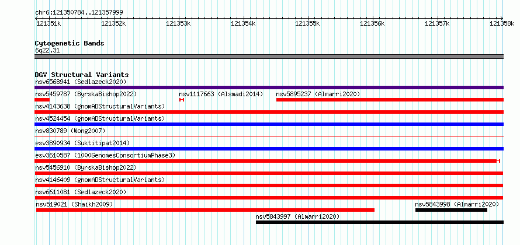Open nsv6611081 (Sedlazeck2020) label
The height and width of the screenshot is (245, 520).
[x=81, y=192]
